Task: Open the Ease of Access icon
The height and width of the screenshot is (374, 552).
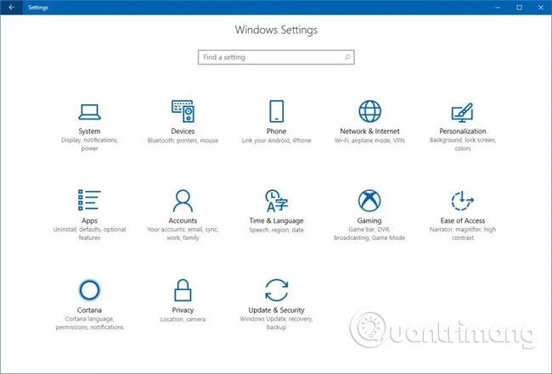Action: [x=463, y=201]
